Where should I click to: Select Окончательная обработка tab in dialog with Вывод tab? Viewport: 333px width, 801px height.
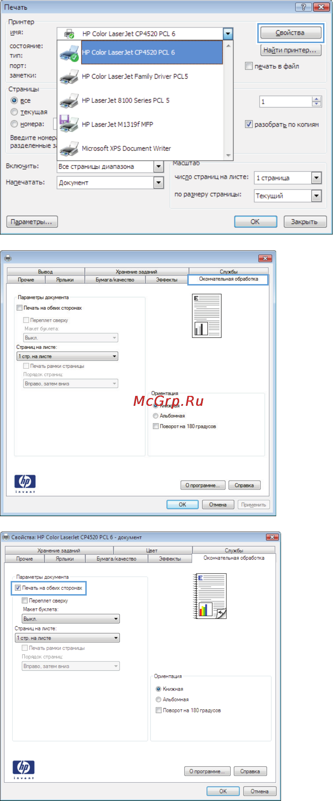coord(229,279)
